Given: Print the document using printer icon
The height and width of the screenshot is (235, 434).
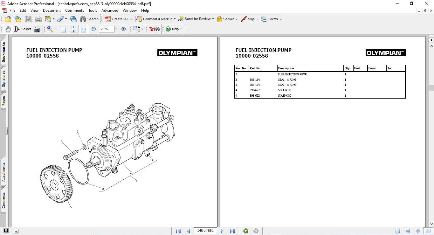Looking at the screenshot, I should pos(38,19).
